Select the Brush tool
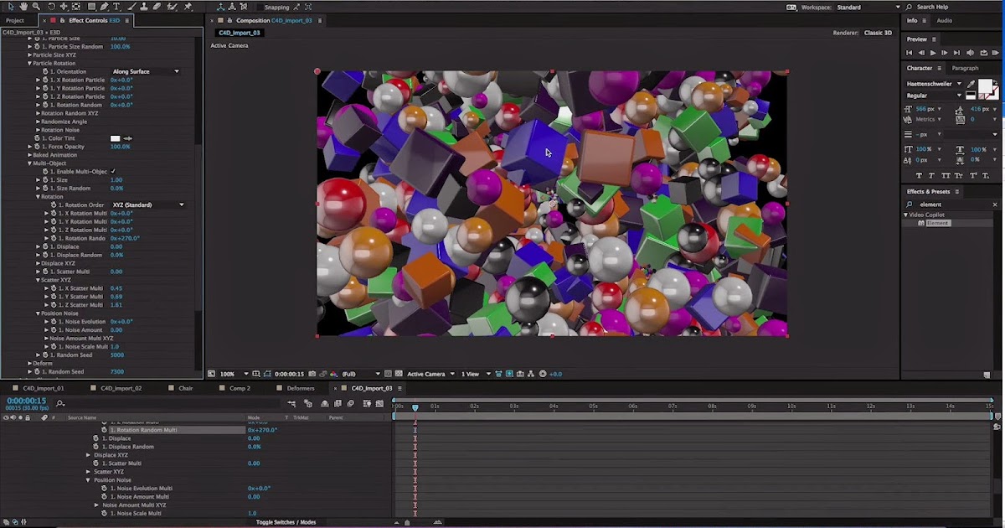 131,7
